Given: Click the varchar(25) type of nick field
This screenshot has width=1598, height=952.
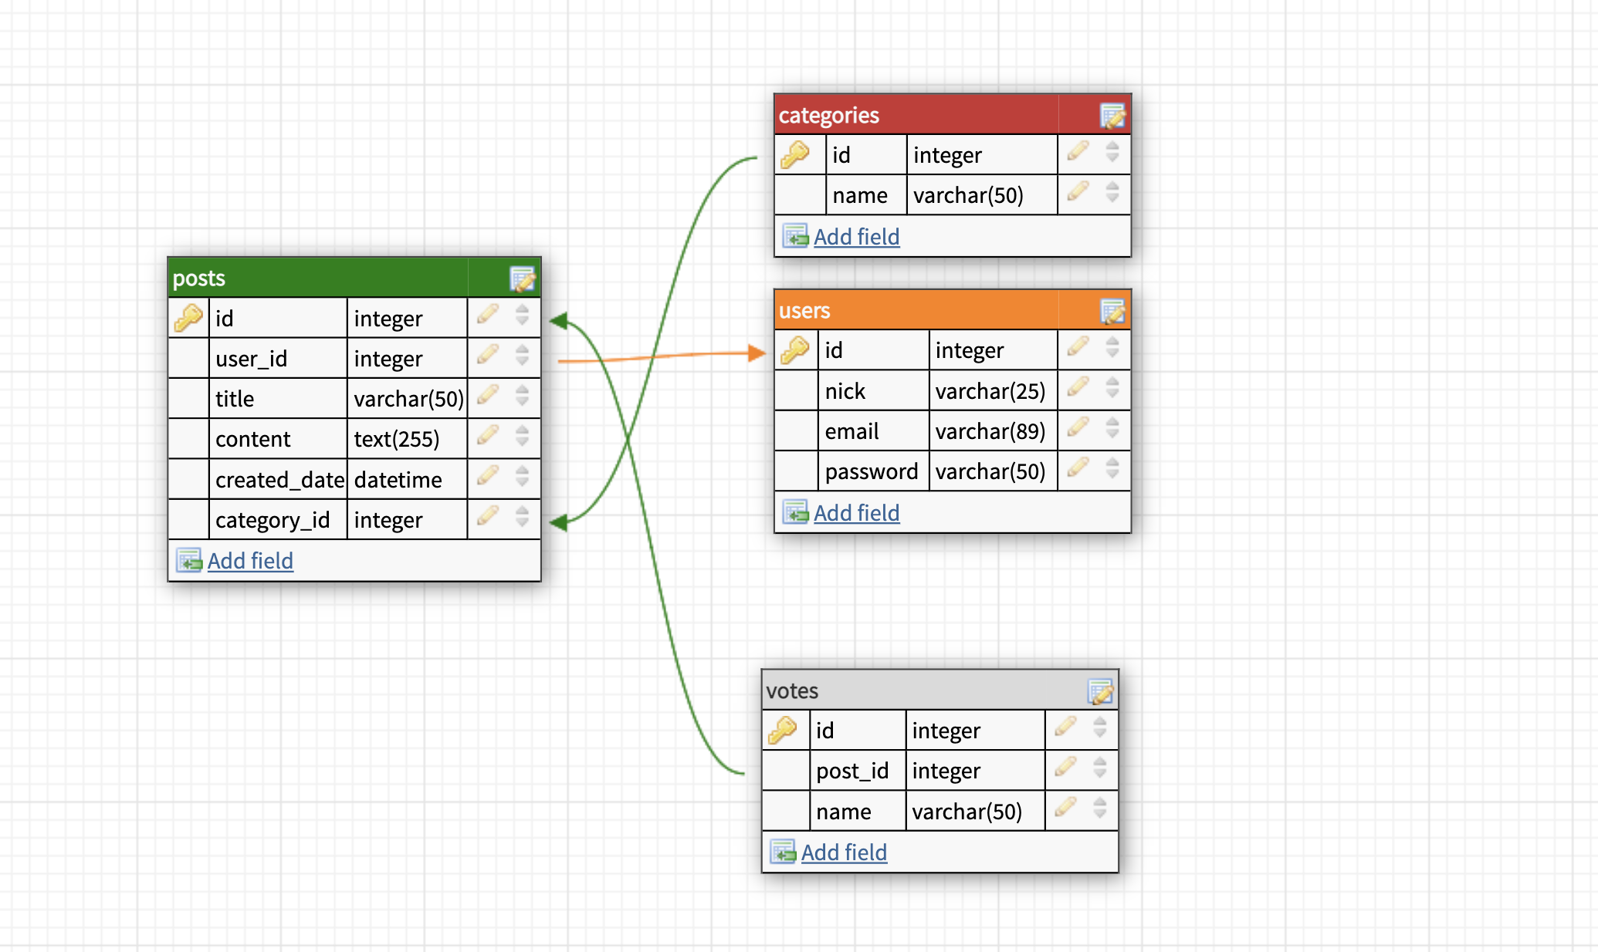Looking at the screenshot, I should [x=990, y=391].
